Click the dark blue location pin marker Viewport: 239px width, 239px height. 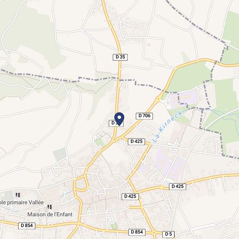[x=119, y=119]
